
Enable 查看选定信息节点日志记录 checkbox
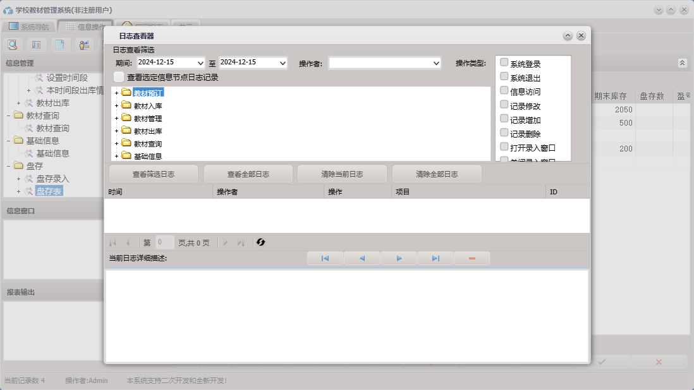coord(119,77)
